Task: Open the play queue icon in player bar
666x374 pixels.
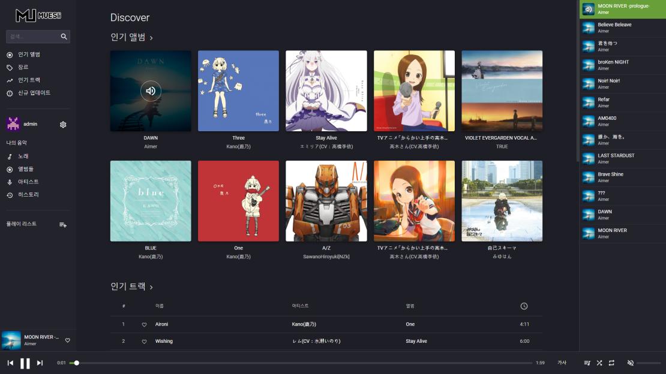Action: click(587, 363)
